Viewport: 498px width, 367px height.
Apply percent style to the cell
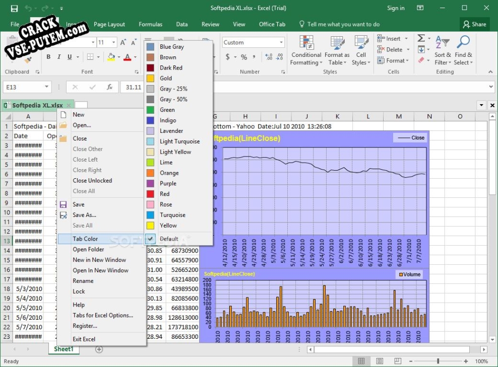click(244, 57)
